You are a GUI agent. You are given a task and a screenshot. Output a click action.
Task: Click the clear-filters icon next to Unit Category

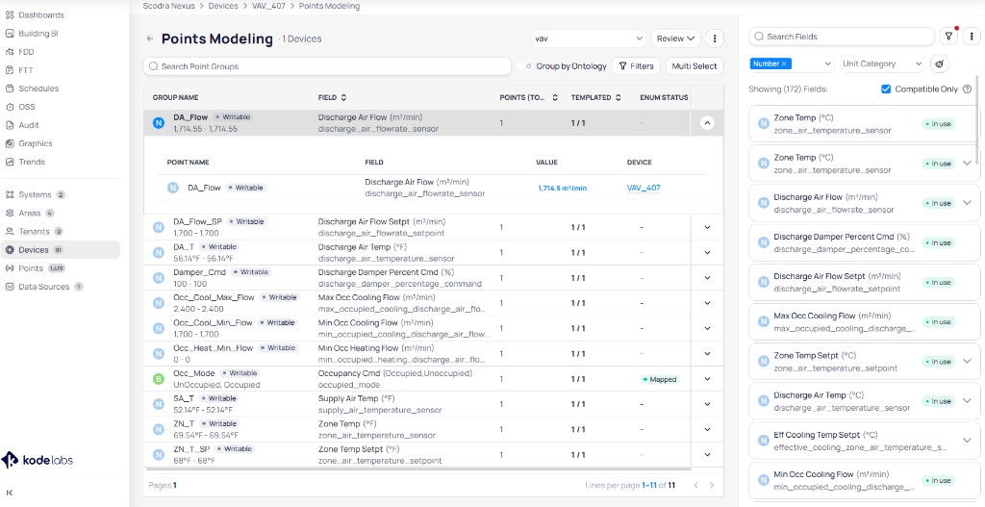[940, 63]
